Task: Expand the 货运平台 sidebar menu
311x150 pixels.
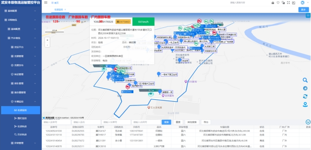Action: 20,47
